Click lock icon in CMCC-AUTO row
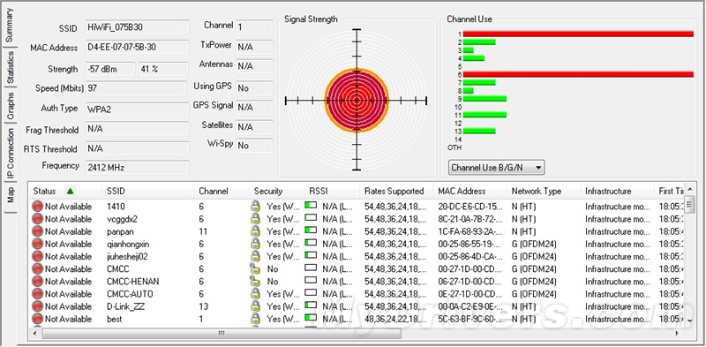706x347 pixels. tap(255, 294)
